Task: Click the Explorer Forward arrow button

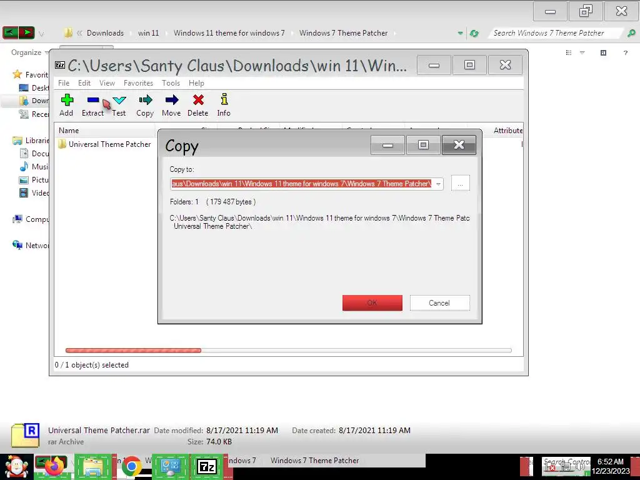Action: pos(26,32)
